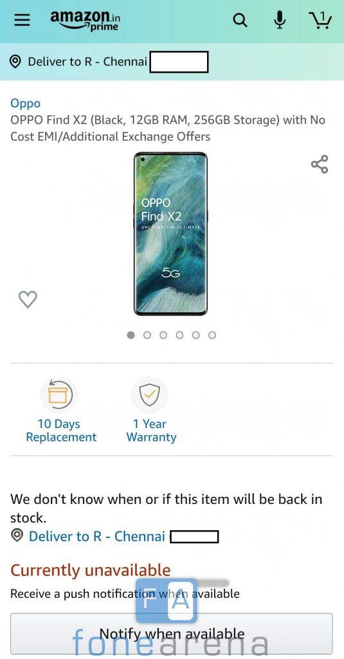The height and width of the screenshot is (659, 344).
Task: Click Notify when available button
Action: click(x=172, y=634)
